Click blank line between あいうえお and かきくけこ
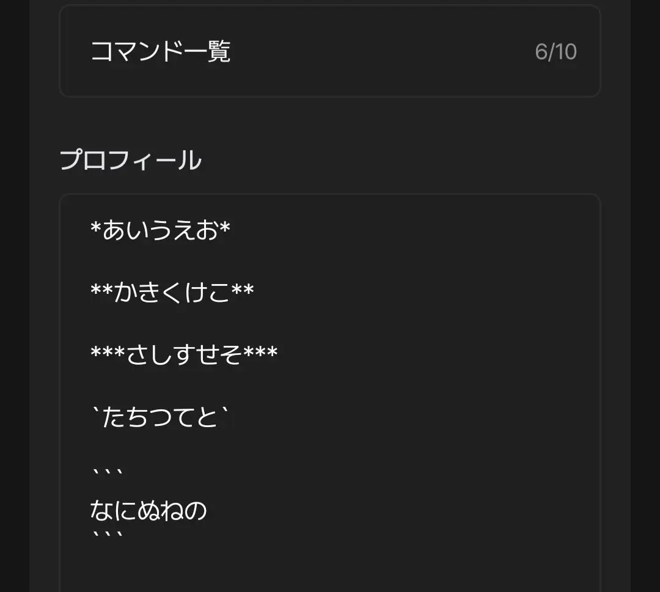This screenshot has width=660, height=592. (x=329, y=261)
